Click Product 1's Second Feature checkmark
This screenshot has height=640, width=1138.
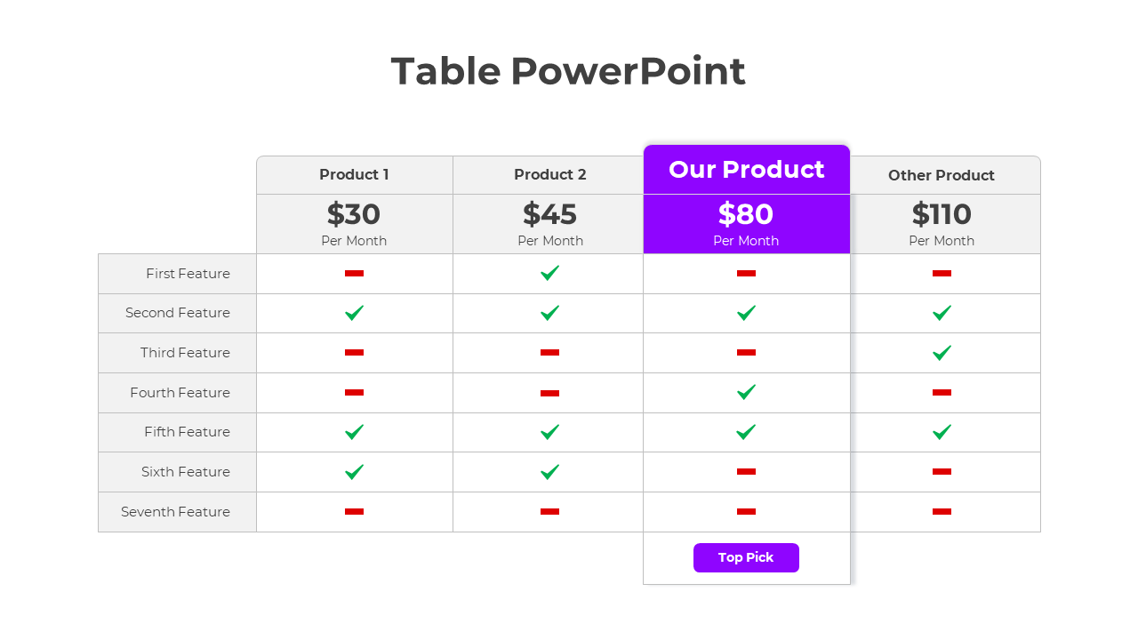[354, 313]
